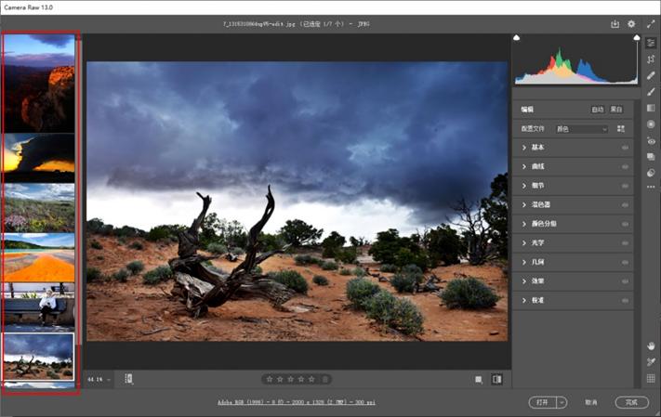Select the Hand tool
This screenshot has width=661, height=417.
tap(651, 345)
